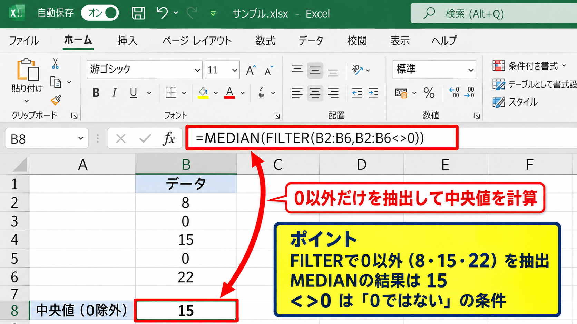Expand the 貼り付け paste options arrow

point(27,101)
